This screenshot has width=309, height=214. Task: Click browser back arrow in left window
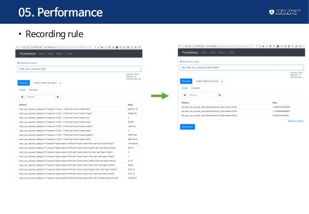(17, 47)
